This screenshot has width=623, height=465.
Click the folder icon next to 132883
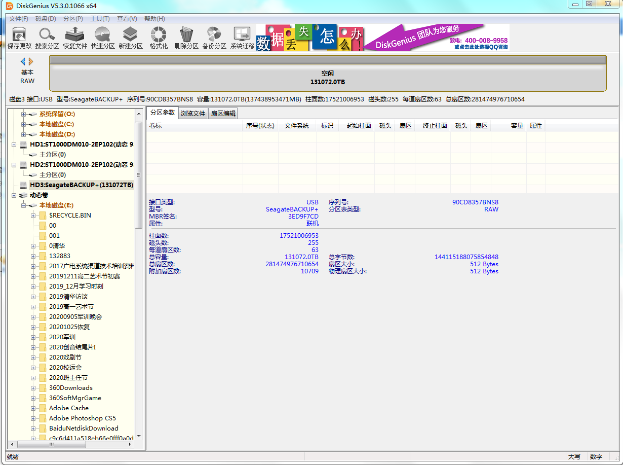(x=43, y=256)
